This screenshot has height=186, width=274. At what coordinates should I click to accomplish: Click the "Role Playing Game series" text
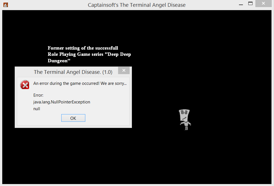click(x=75, y=54)
